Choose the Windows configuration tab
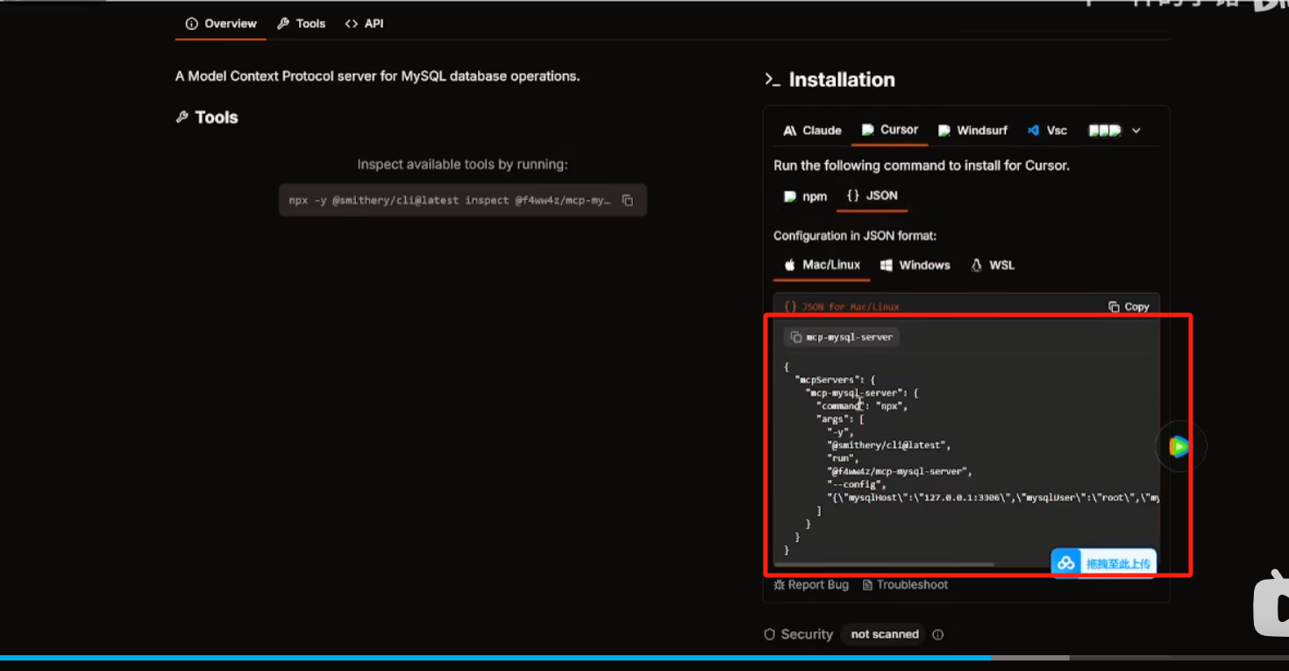Screen dimensions: 1289x671 915,265
